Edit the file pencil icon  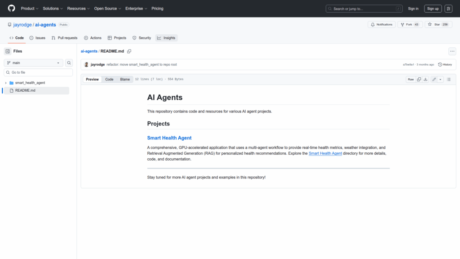(x=434, y=79)
